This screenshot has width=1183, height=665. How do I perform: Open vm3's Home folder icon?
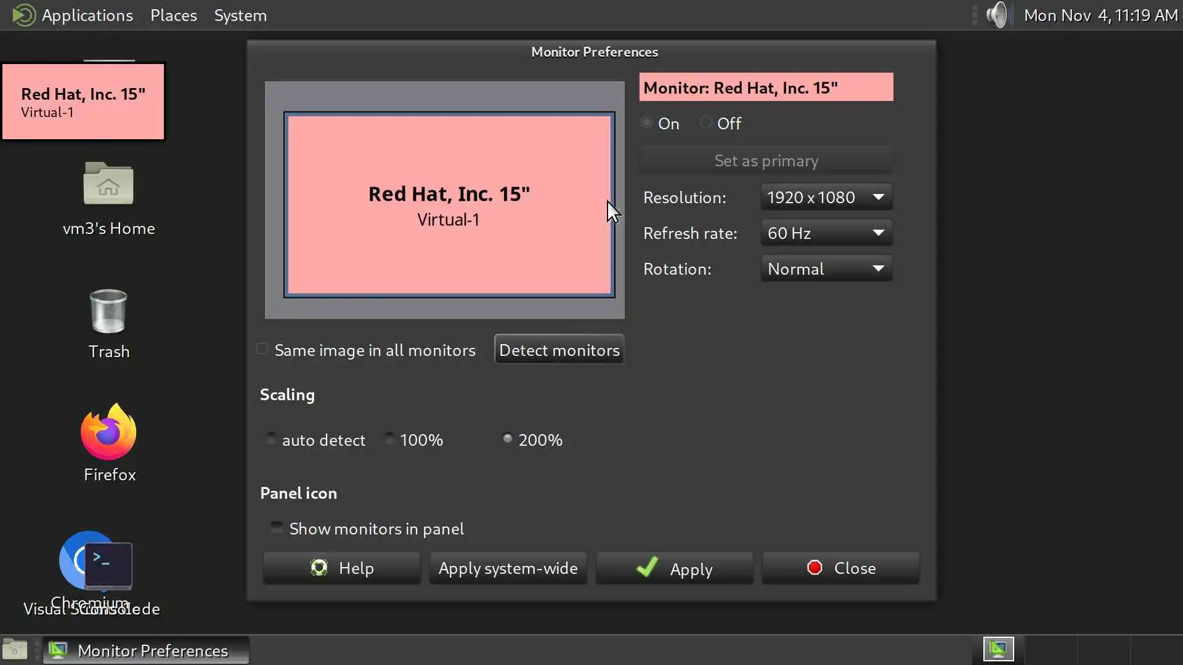pos(108,184)
